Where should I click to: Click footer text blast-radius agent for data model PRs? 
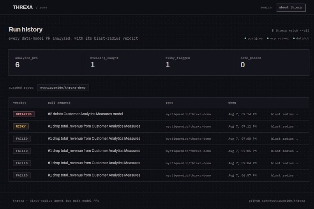click(64, 200)
